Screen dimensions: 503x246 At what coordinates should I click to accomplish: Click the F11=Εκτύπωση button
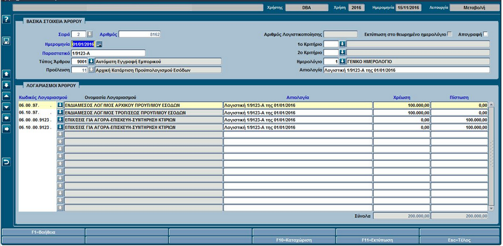(x=378, y=239)
